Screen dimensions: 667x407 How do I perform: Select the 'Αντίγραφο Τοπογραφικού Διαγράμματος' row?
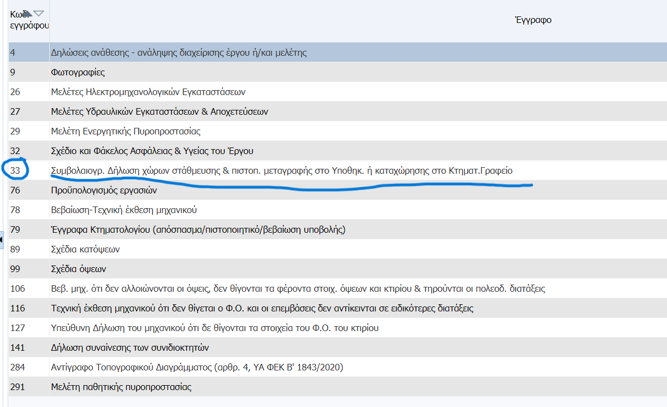pos(197,368)
